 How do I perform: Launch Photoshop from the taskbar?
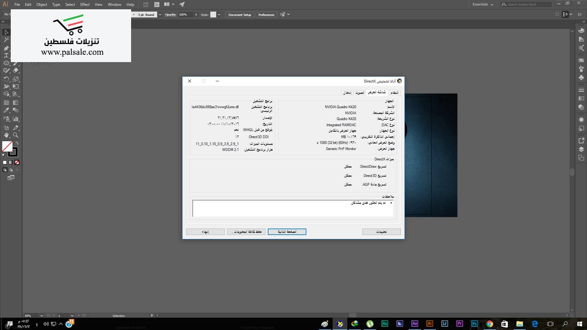coord(474,324)
